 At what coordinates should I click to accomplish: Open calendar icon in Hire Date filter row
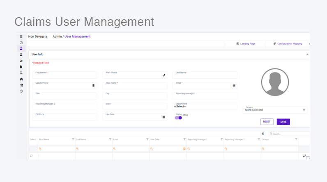pos(184,149)
